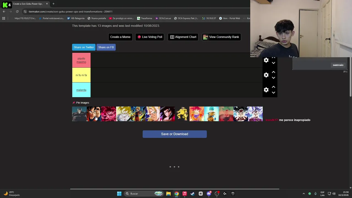The width and height of the screenshot is (352, 198).
Task: Share the tier list on Twitter
Action: [84, 47]
